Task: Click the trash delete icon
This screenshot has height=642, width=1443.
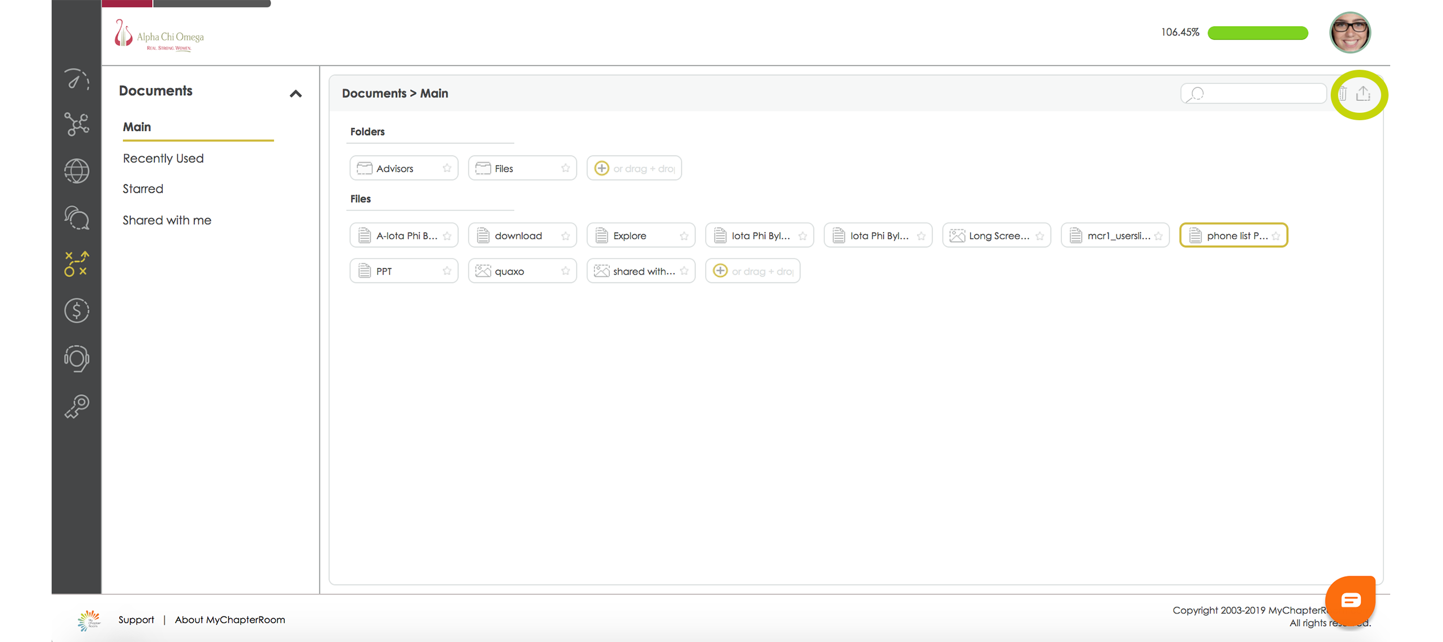Action: (x=1343, y=94)
